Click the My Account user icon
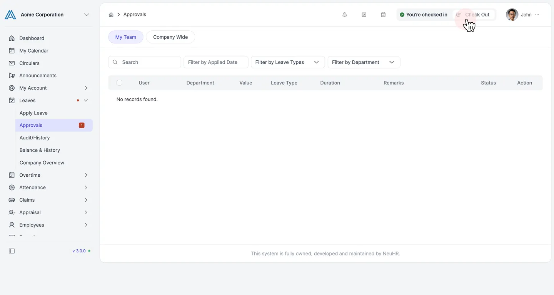The height and width of the screenshot is (295, 554). pyautogui.click(x=12, y=88)
